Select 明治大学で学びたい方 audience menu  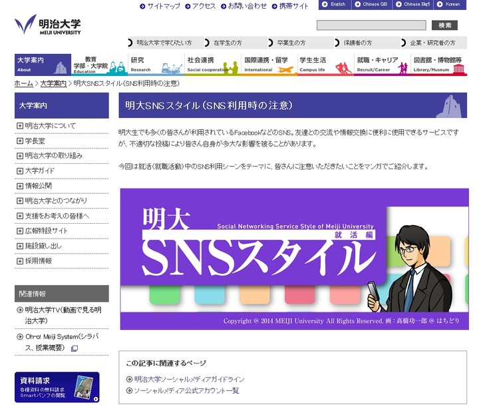166,43
